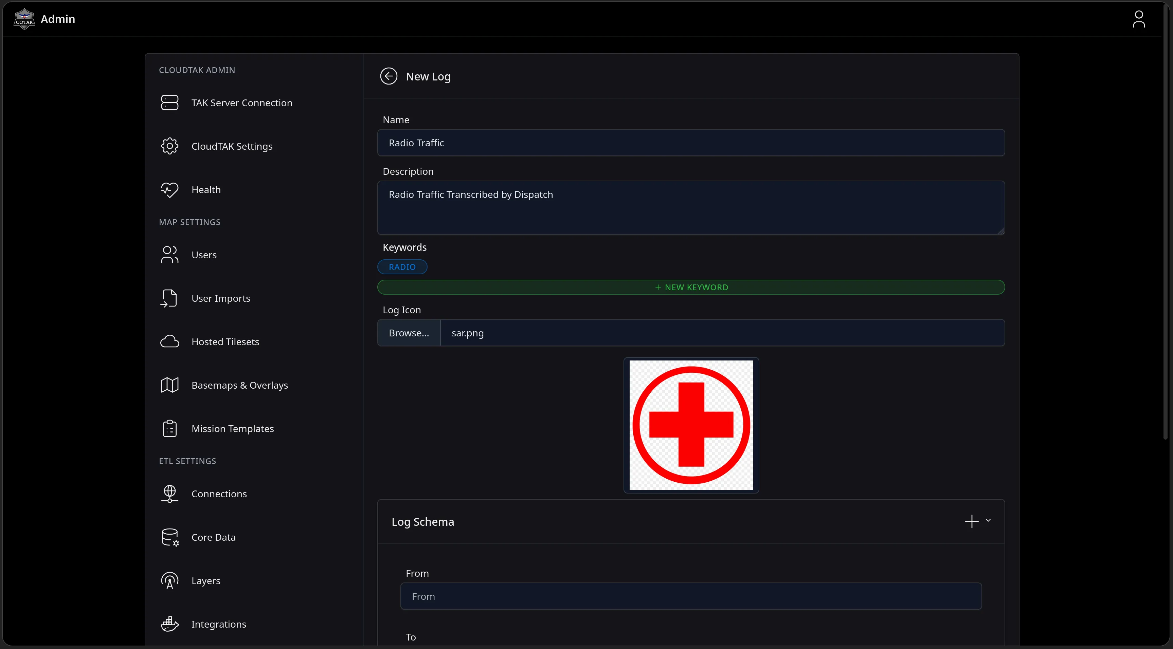Go to Integrations settings

click(x=219, y=624)
